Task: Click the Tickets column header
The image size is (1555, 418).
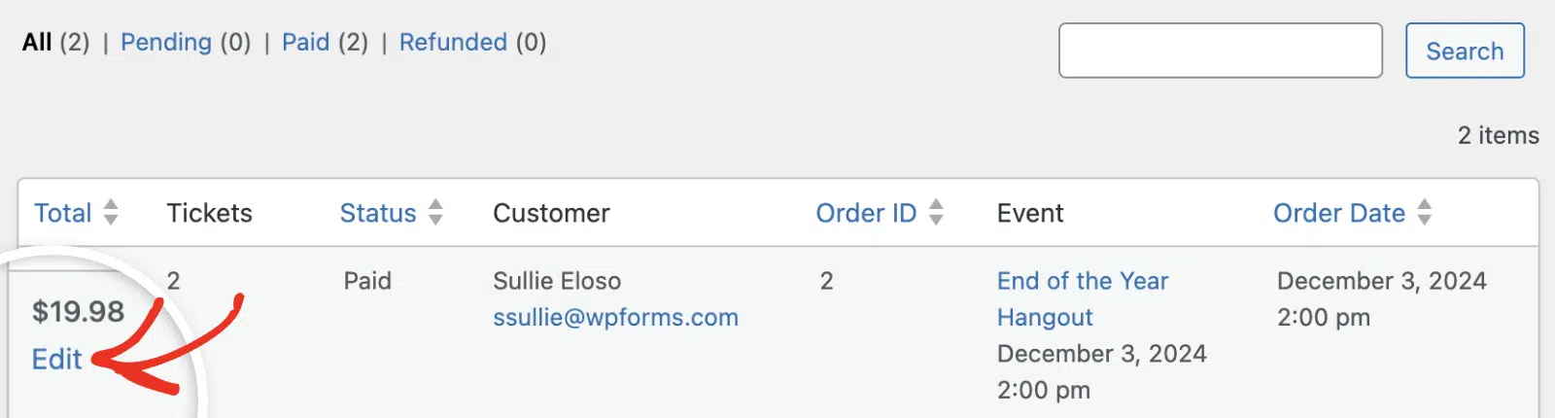Action: (209, 213)
